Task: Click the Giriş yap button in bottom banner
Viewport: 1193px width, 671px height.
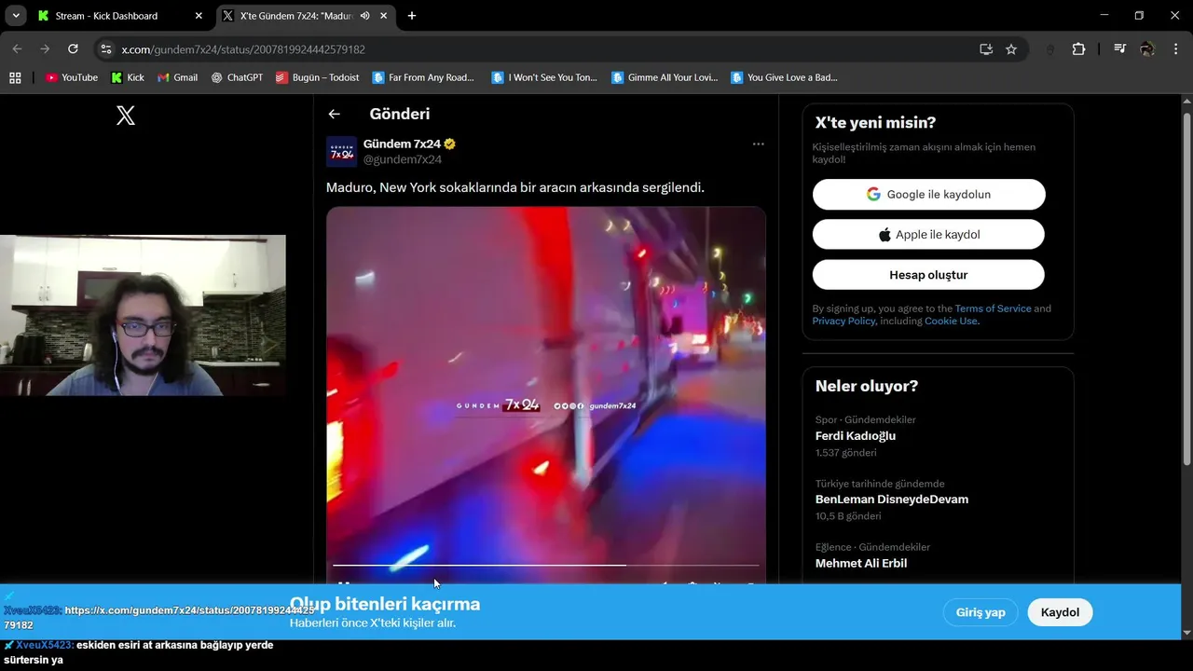Action: pos(980,612)
